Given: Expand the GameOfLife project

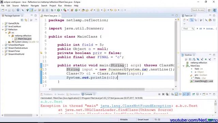Looking at the screenshot, I should [3, 24].
